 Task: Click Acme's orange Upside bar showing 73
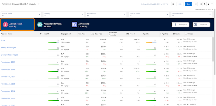coord(151,42)
